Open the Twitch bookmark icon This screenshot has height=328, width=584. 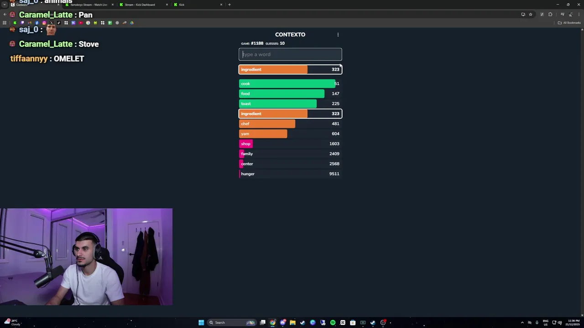(22, 23)
